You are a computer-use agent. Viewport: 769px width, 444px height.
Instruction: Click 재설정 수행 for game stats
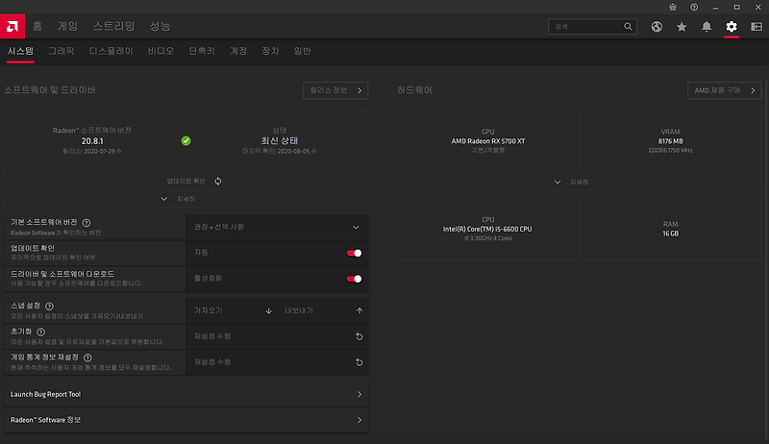point(212,362)
